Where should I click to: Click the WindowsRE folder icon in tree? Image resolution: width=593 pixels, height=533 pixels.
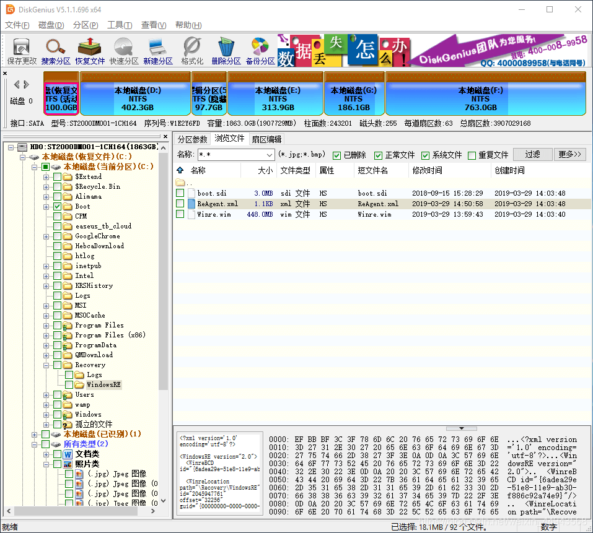79,385
